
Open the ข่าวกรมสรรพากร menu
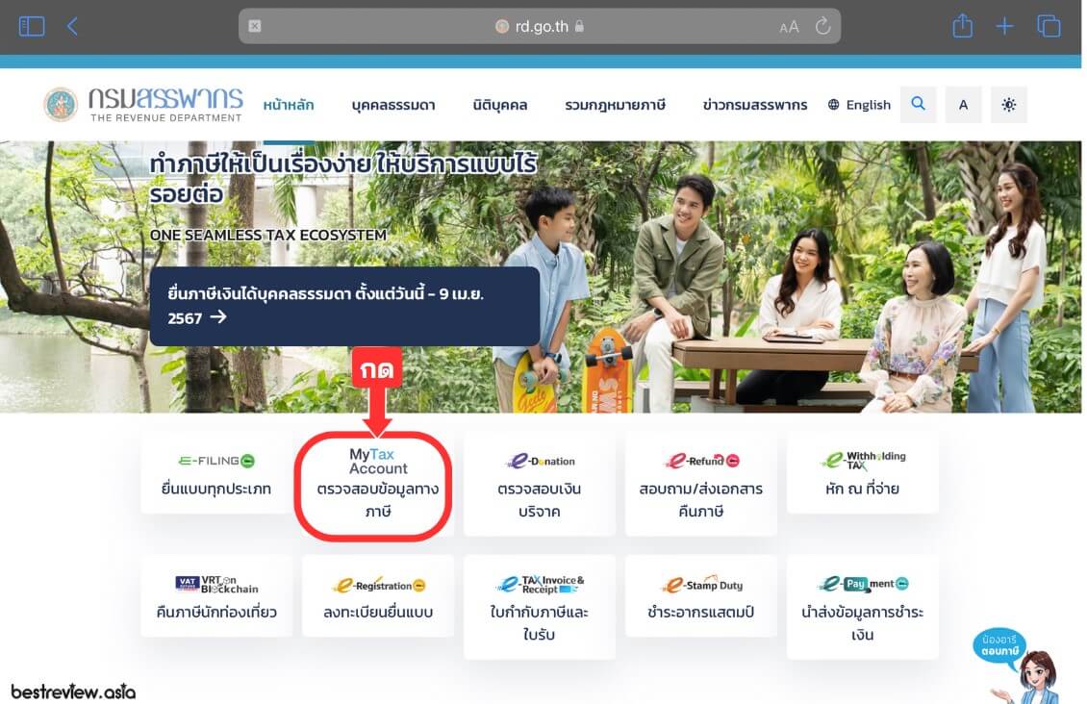(x=755, y=106)
